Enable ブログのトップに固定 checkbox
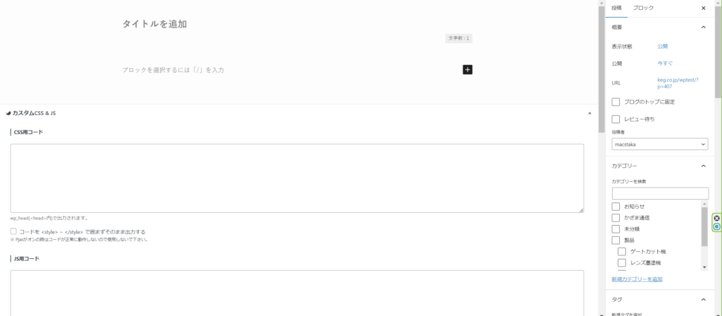Viewport: 722px width, 316px height. [616, 102]
